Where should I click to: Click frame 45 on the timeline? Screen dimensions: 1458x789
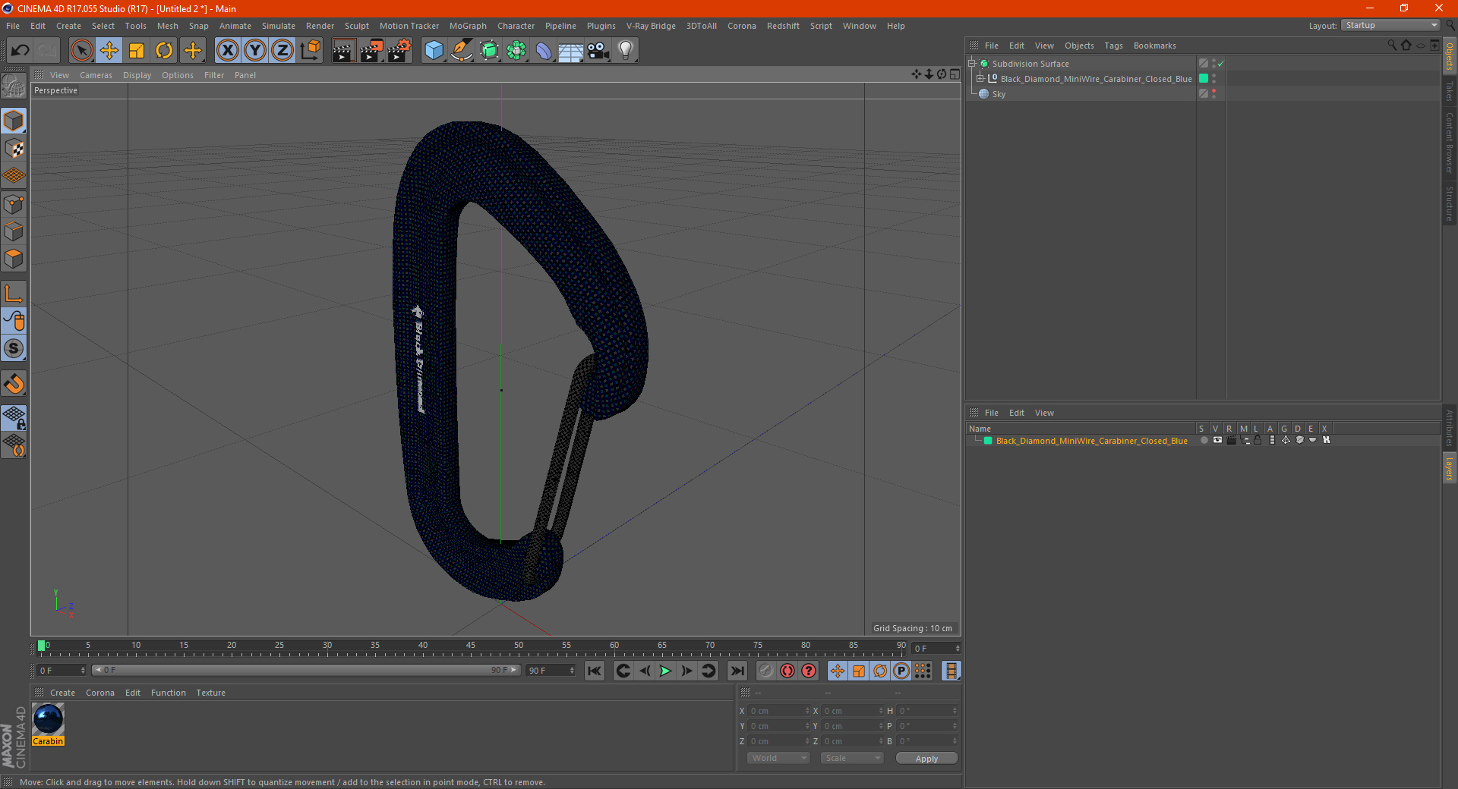pos(471,646)
